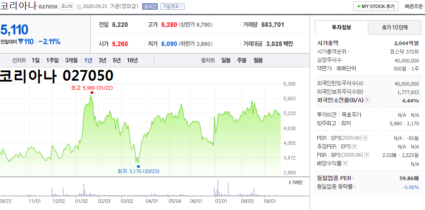Screen dimensions: 425x210
Task: Click the current price 5,110
Action: click(15, 29)
